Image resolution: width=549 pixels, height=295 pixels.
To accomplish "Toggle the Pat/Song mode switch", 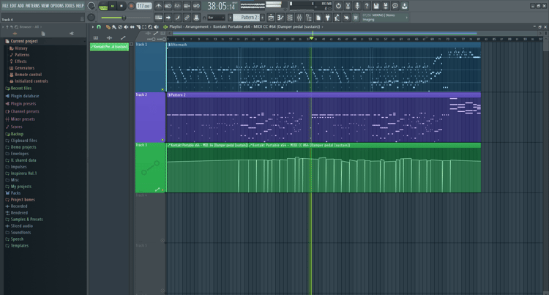I will pyautogui.click(x=103, y=7).
